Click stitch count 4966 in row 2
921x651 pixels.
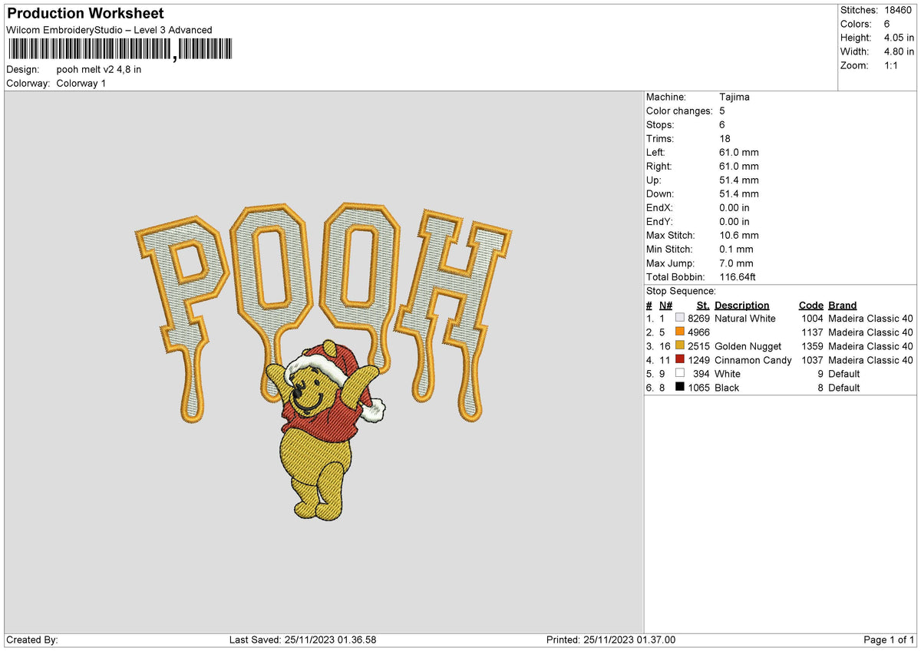[x=698, y=332]
